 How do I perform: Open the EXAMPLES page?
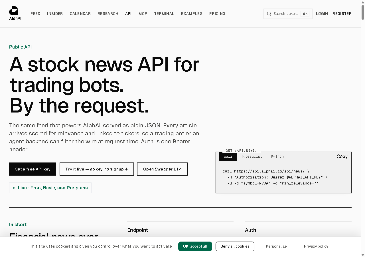pos(192,14)
